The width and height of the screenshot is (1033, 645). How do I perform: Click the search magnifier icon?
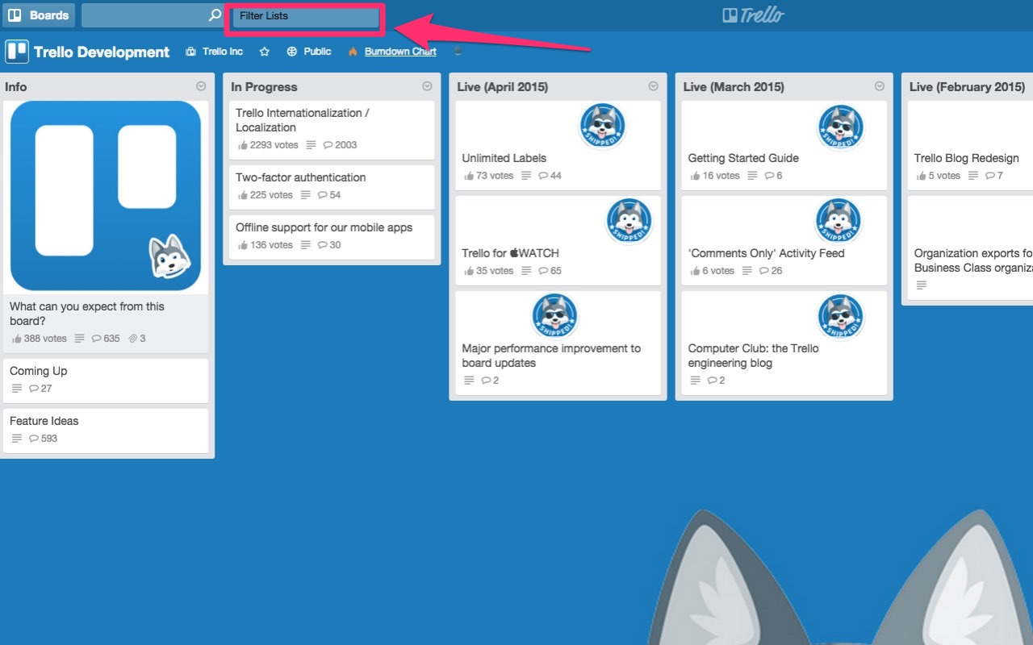tap(214, 15)
